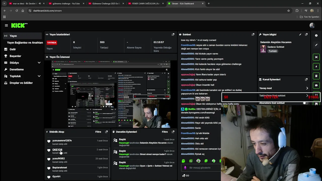Pop out the Yayın İstatistikleri panel

(173, 34)
